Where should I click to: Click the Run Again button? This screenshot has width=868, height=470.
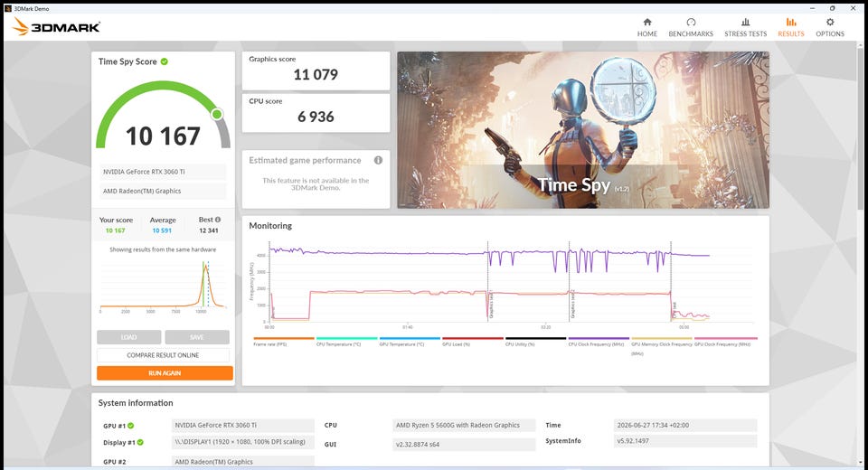(165, 373)
